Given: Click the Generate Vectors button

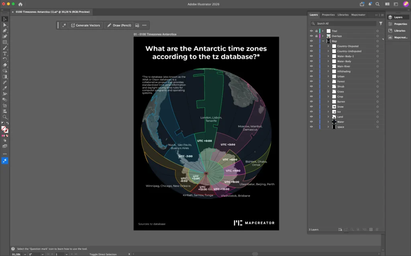Looking at the screenshot, I should 85,25.
